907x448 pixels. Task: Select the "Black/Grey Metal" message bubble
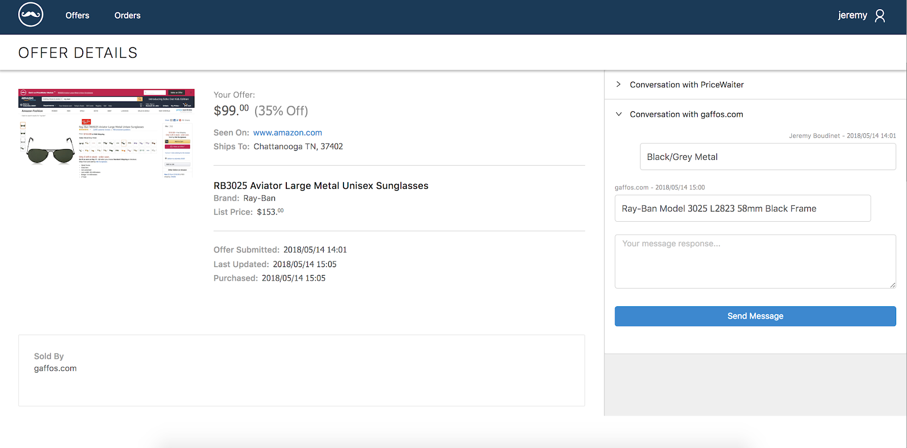point(768,157)
